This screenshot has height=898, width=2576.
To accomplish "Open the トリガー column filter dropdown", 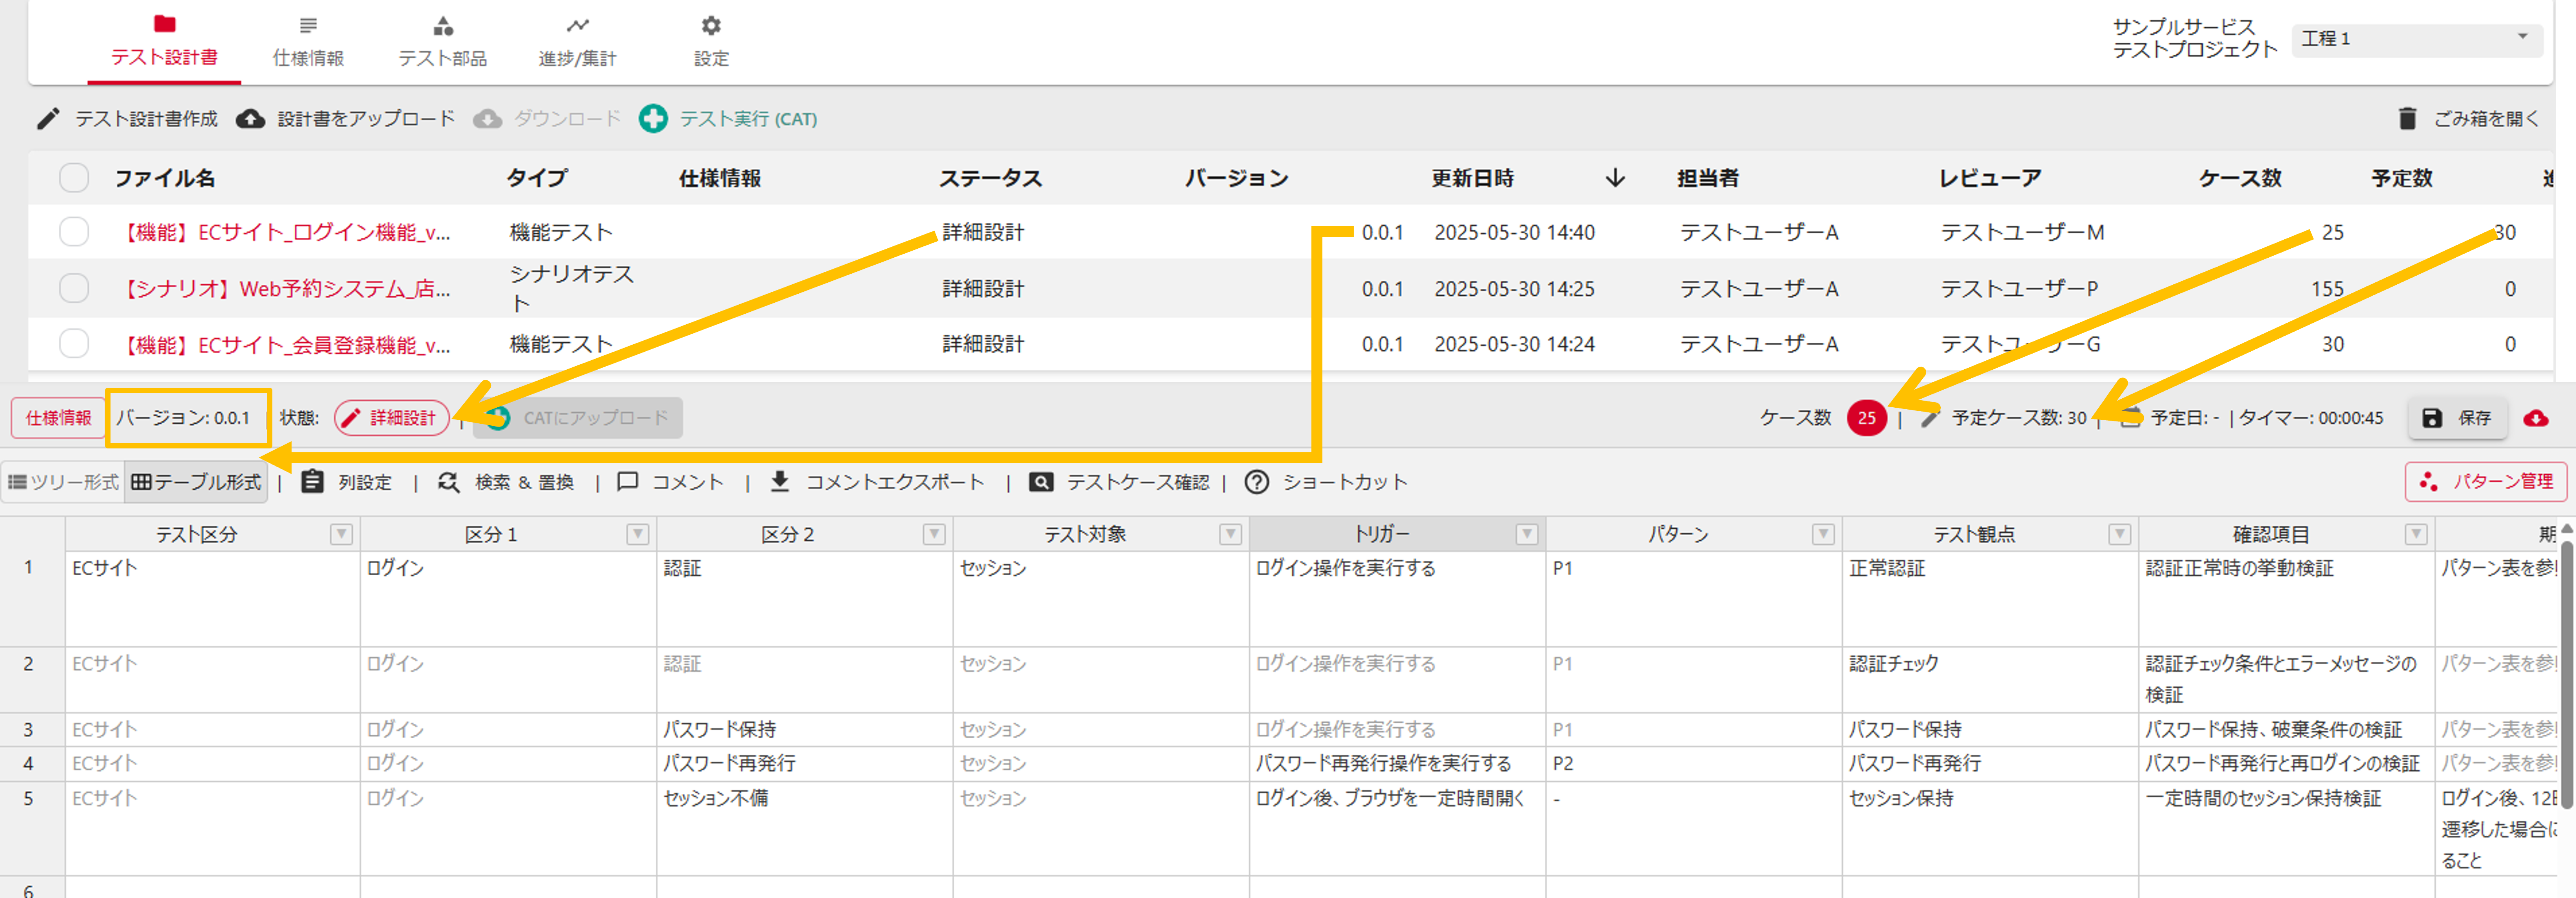I will coord(1526,535).
